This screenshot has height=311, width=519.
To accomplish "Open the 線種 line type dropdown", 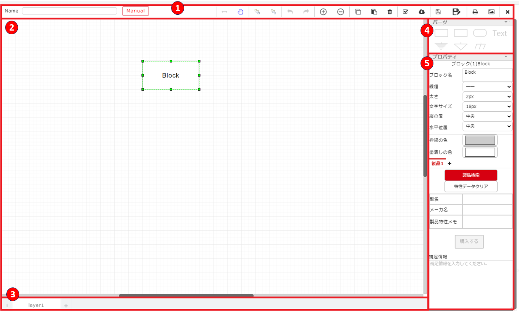I will (x=487, y=87).
